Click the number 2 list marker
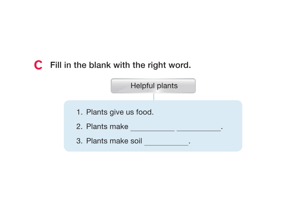This screenshot has width=308, height=216. pos(79,127)
